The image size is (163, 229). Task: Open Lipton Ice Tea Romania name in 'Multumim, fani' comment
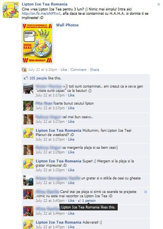58,131
